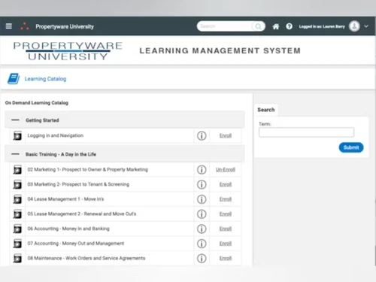This screenshot has height=282, width=376.
Task: Click course icon for 08 Maintenance
Action: tap(17, 259)
